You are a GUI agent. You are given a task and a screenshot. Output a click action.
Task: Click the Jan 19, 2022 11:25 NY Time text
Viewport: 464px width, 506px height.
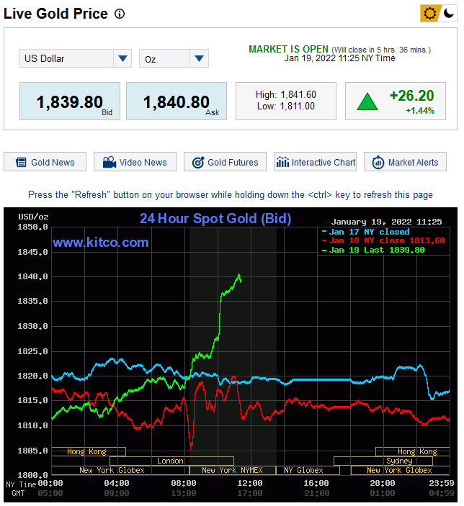coord(339,58)
